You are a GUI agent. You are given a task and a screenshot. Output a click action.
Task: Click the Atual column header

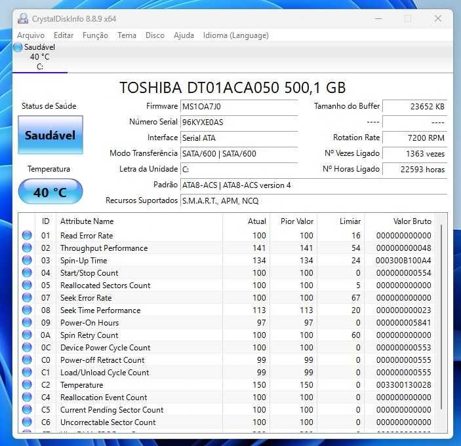[x=246, y=221]
